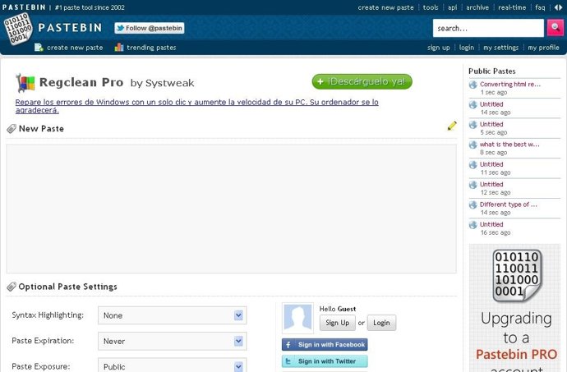Click globe icon beside Different type of paste
Viewport: 567px width, 372px height.
point(473,205)
